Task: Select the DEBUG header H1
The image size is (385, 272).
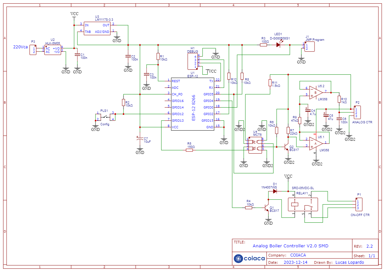Action: [x=193, y=61]
